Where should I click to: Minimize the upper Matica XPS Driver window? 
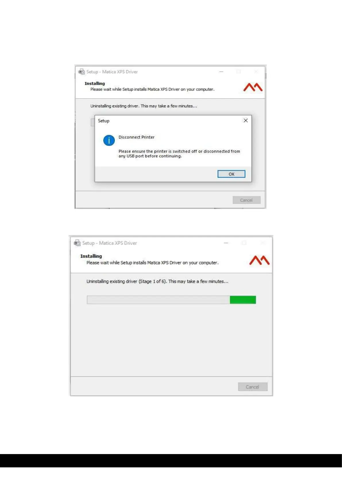tap(221, 72)
